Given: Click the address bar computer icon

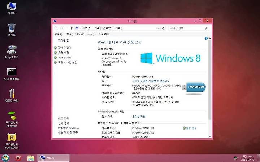Looking at the screenshot, I should click(77, 28).
